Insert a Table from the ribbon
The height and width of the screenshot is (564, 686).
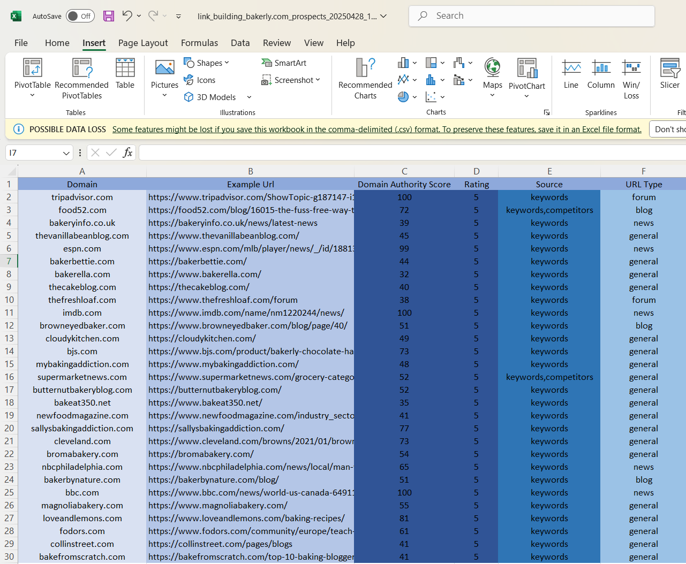coord(125,73)
